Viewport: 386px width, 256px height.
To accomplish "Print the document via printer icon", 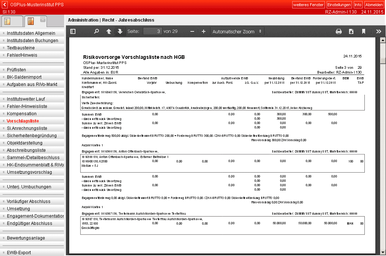I will (339, 31).
